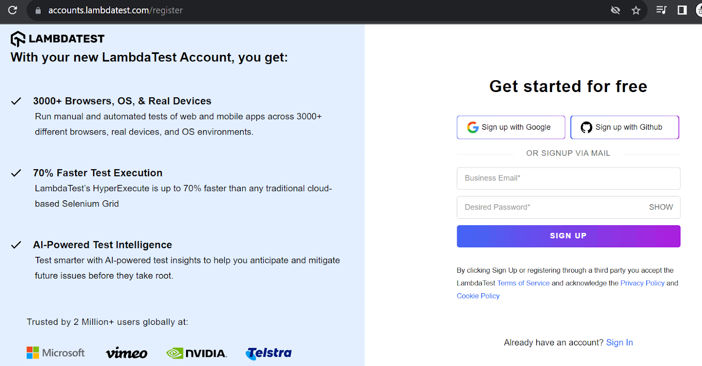Click the Business Email input field
702x366 pixels.
[568, 178]
